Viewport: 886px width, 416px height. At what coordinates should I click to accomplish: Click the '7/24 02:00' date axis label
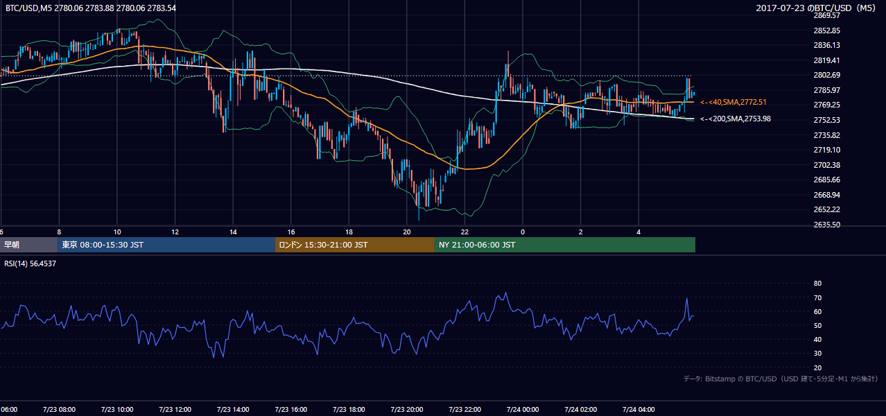pyautogui.click(x=580, y=410)
